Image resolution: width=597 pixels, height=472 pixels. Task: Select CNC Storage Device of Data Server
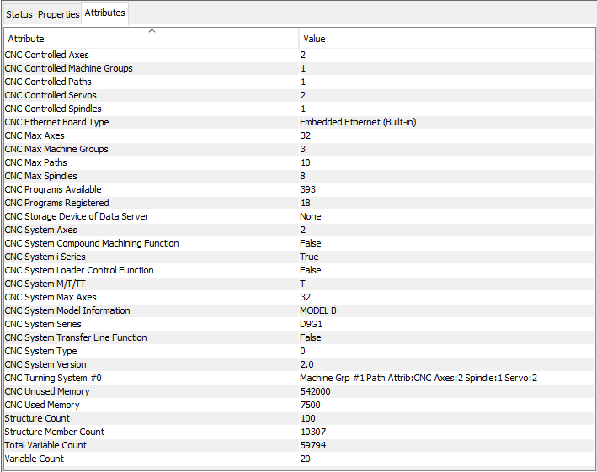(x=76, y=216)
